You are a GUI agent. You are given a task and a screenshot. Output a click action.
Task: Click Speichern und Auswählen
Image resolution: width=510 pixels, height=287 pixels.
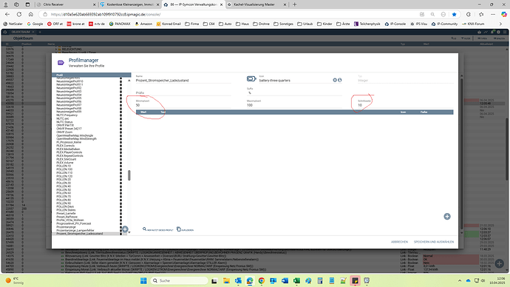tap(434, 242)
